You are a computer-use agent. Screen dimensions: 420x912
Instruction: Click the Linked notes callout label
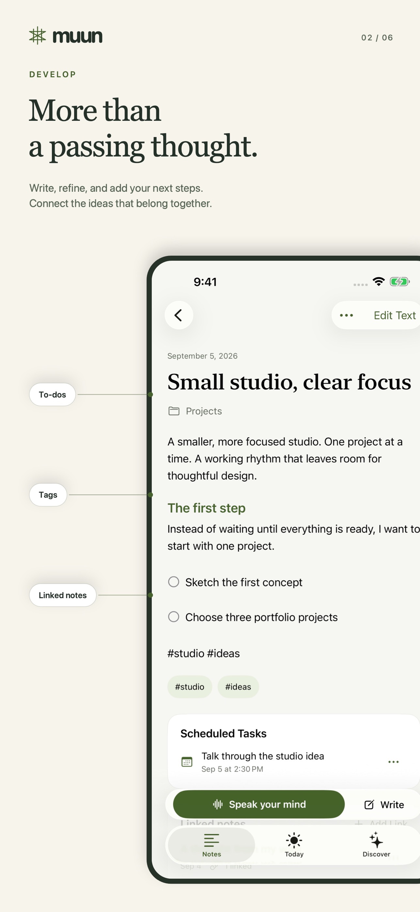pyautogui.click(x=63, y=595)
